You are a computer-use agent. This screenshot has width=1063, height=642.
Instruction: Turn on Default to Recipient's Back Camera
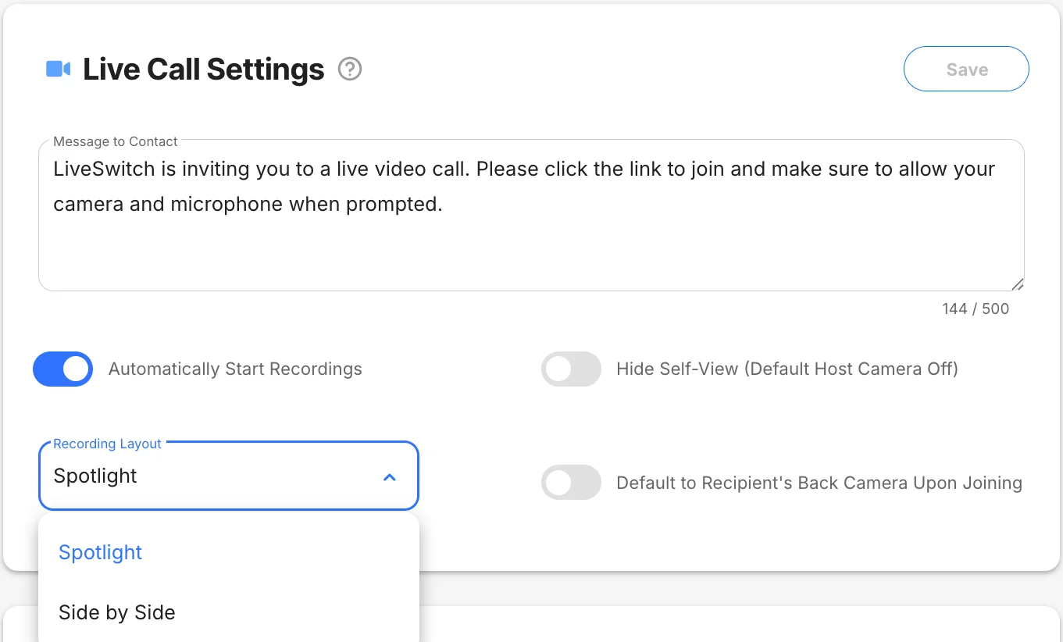pos(571,483)
